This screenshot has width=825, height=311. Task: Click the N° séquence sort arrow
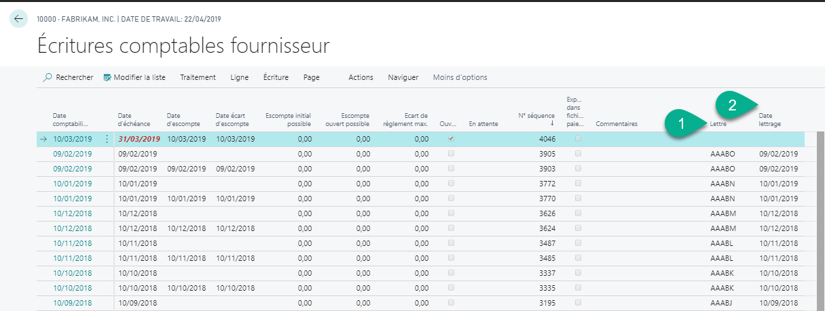click(x=551, y=124)
